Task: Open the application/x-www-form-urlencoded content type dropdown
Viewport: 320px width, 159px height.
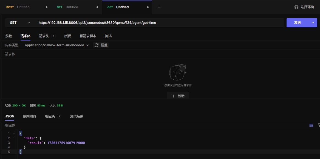Action: click(57, 45)
